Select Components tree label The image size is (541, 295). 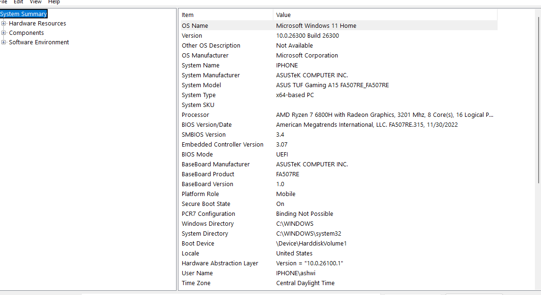[x=26, y=33]
